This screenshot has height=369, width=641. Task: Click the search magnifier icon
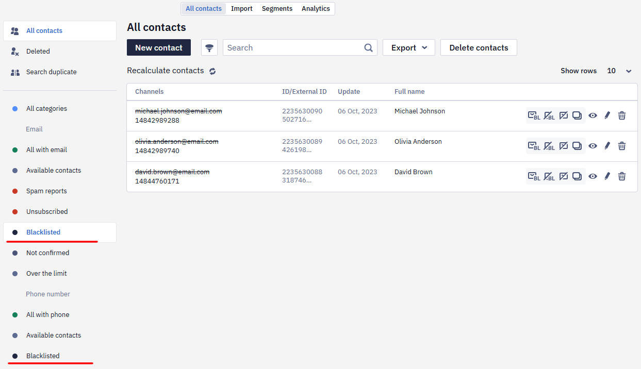[x=368, y=48]
